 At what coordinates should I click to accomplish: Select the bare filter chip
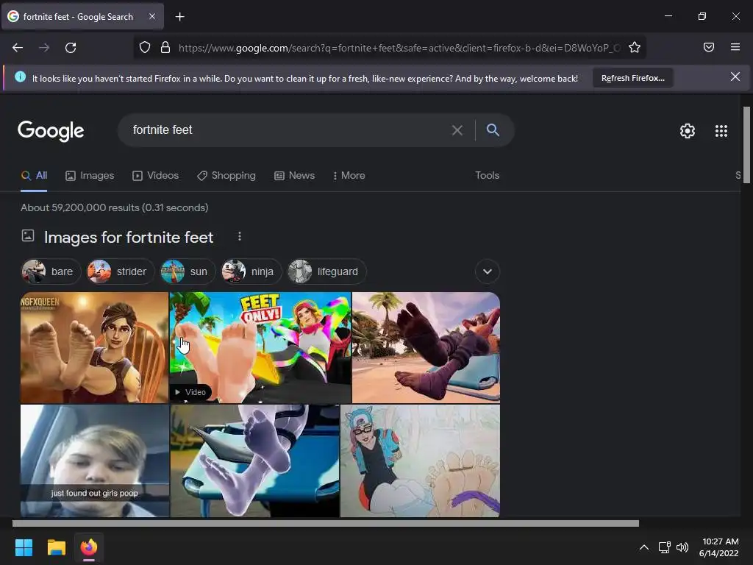click(x=50, y=271)
